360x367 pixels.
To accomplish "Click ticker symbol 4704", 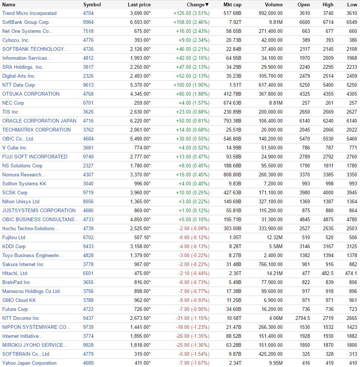I will tap(88, 13).
